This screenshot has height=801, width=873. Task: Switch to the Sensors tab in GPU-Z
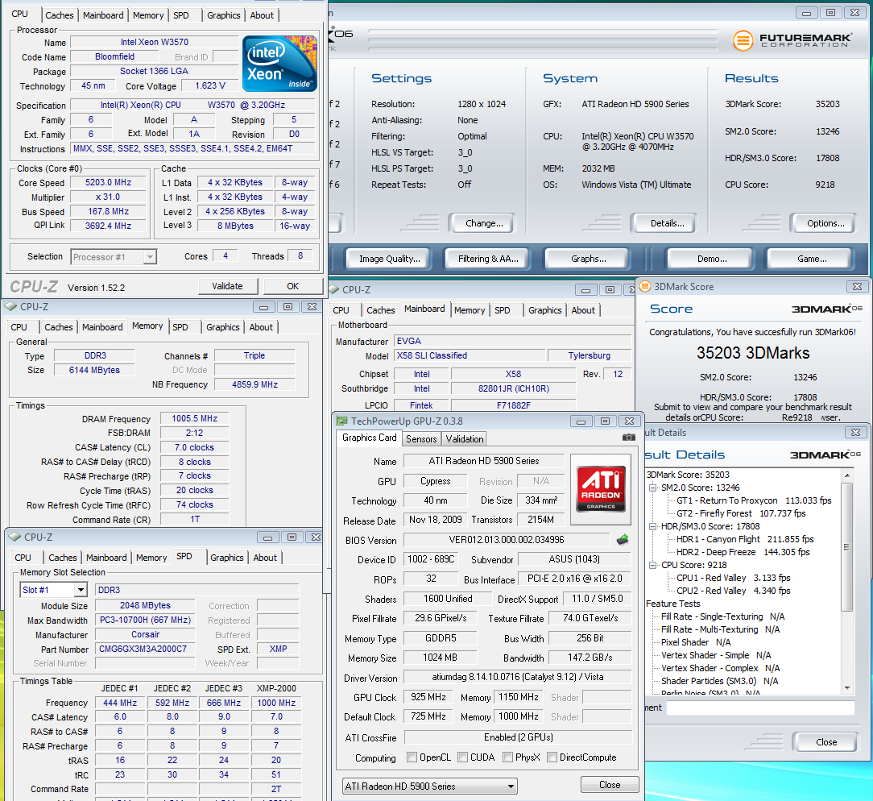coord(421,439)
